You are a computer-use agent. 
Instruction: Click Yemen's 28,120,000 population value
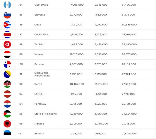click(76, 54)
